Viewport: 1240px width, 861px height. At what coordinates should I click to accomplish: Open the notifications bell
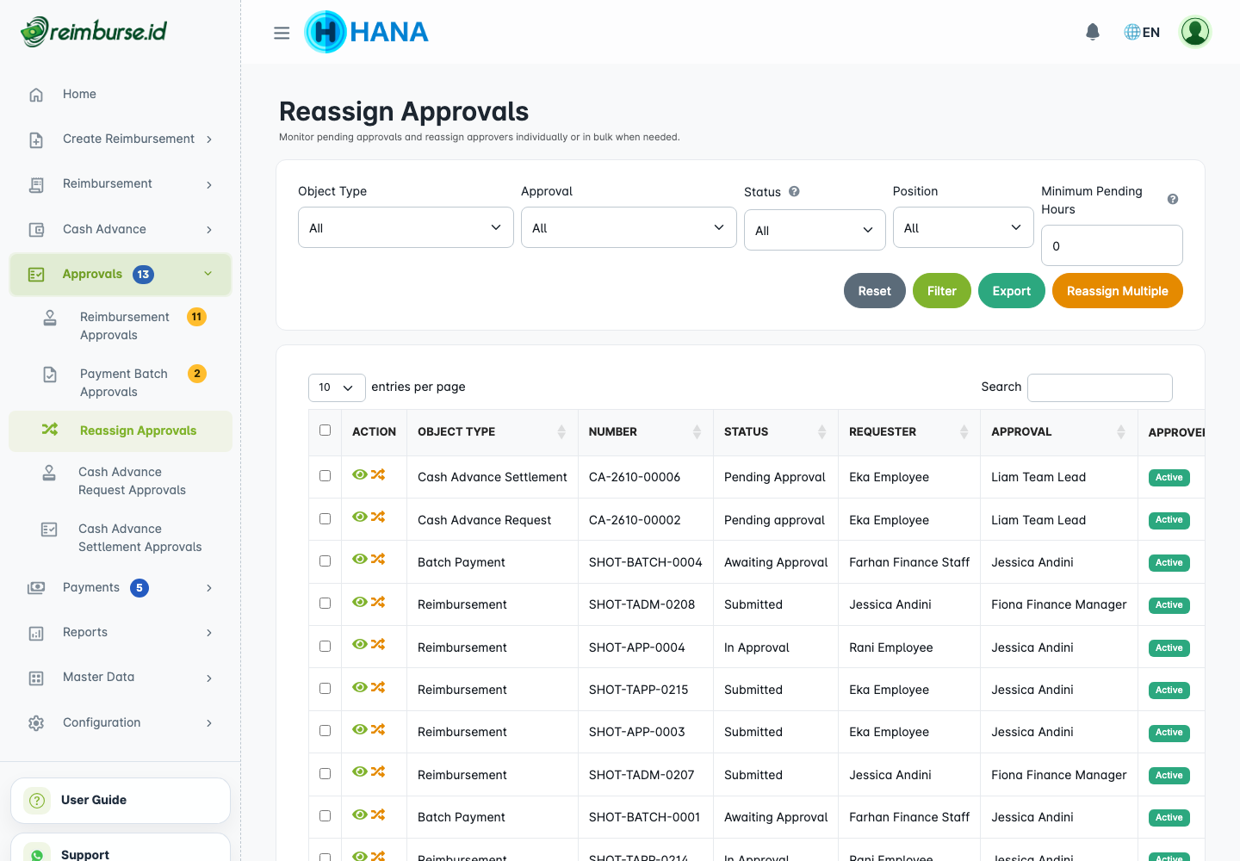(1093, 32)
